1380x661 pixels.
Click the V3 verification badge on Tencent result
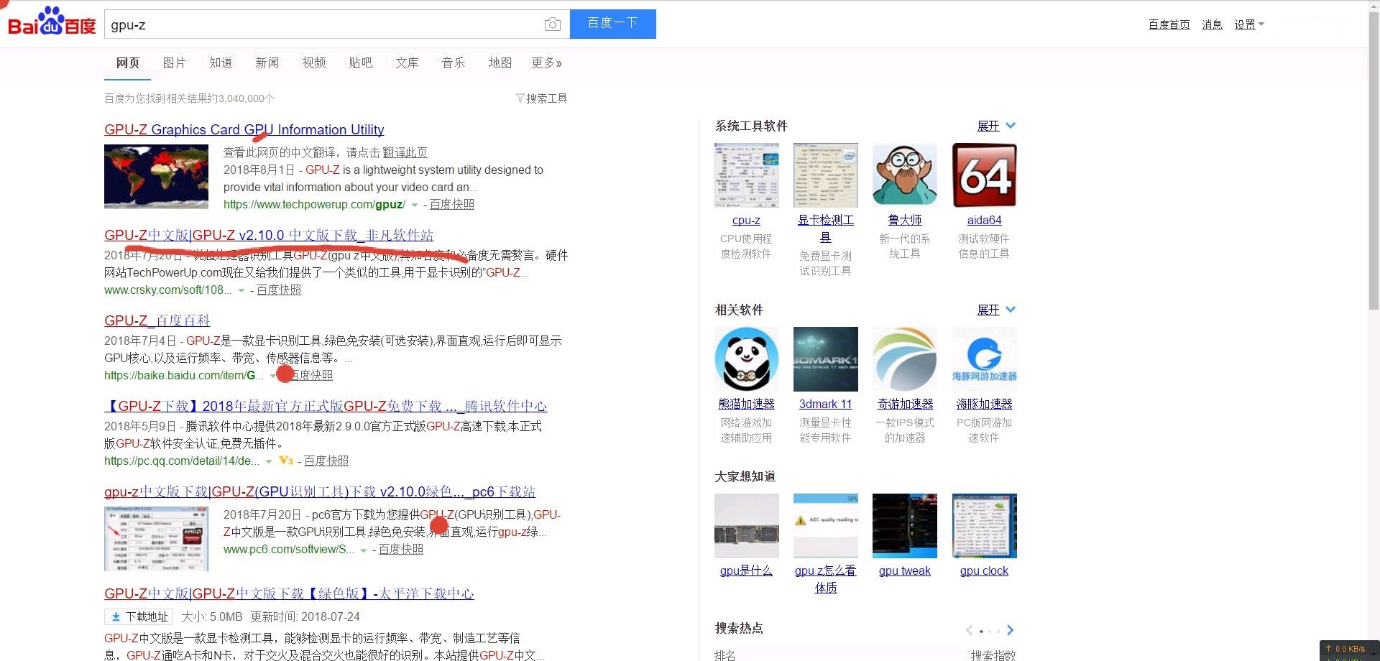click(285, 461)
